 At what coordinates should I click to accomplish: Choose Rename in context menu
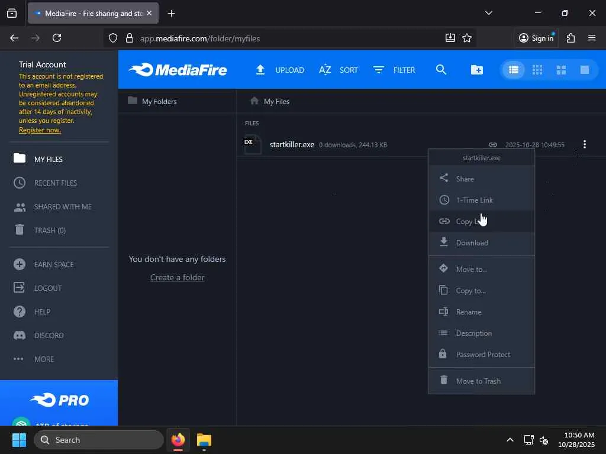[482, 312]
